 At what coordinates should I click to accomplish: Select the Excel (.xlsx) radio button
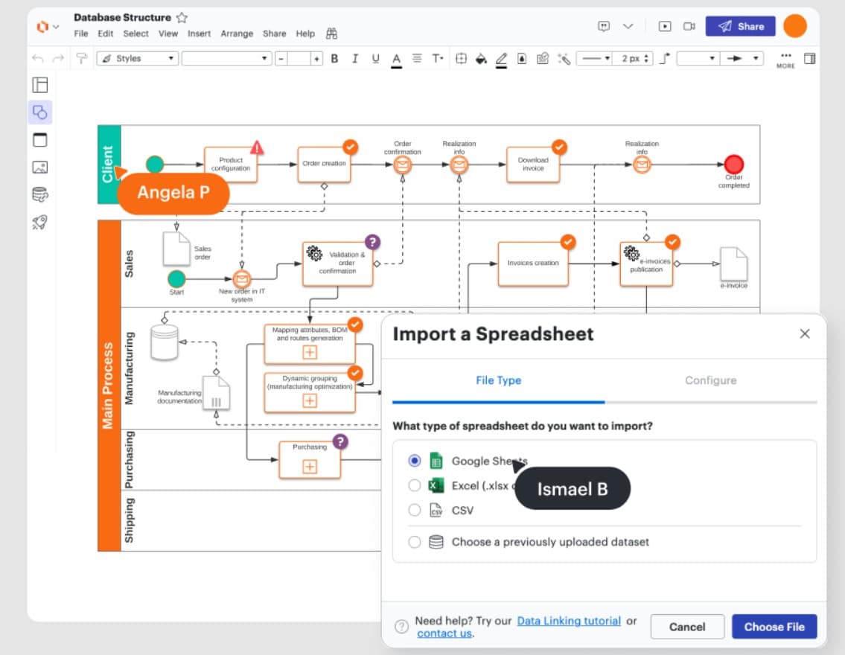pyautogui.click(x=415, y=485)
